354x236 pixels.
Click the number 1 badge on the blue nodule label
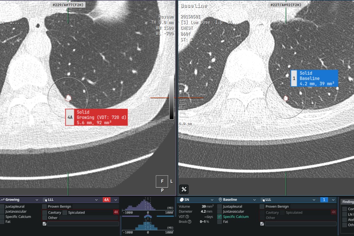pyautogui.click(x=294, y=78)
